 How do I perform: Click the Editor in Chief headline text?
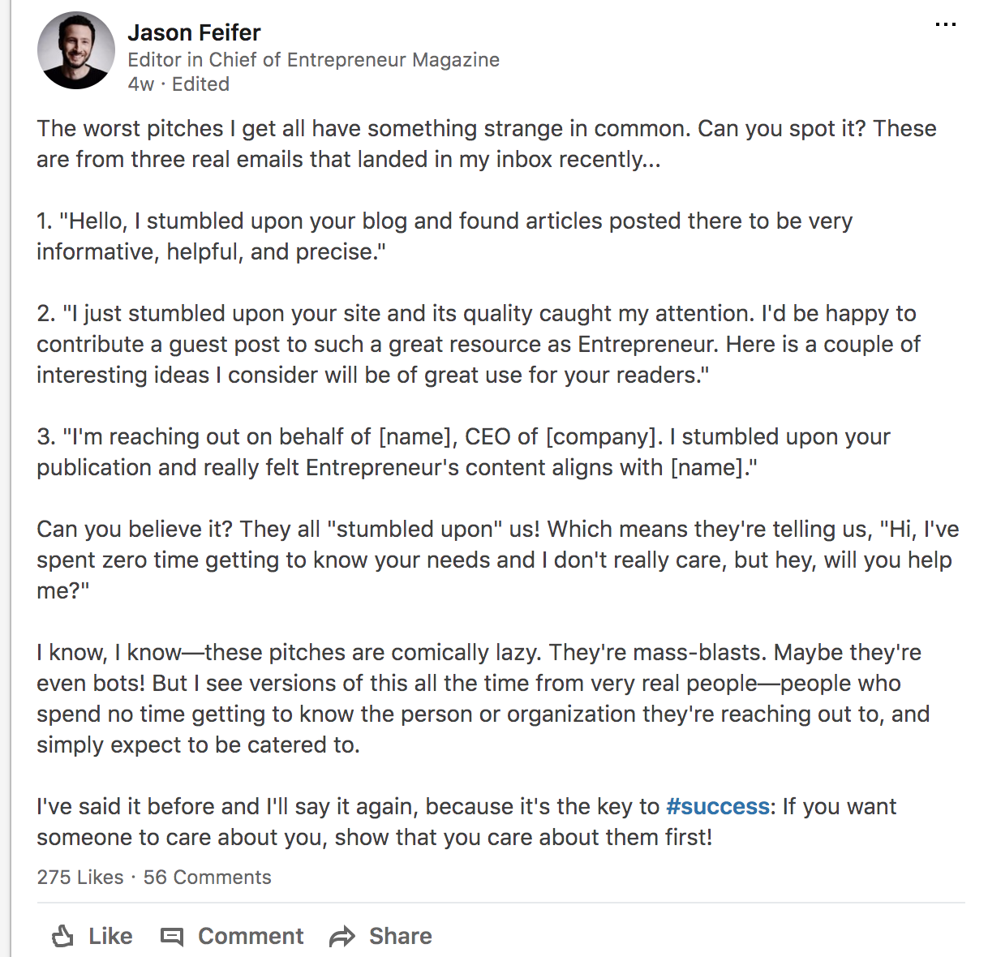click(313, 60)
